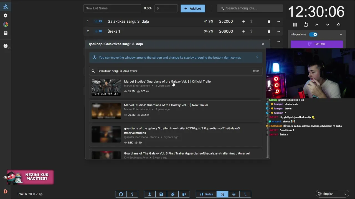Image resolution: width=355 pixels, height=199 pixels.
Task: Click dollar icon on Šreks 1 row
Action: pos(251,31)
